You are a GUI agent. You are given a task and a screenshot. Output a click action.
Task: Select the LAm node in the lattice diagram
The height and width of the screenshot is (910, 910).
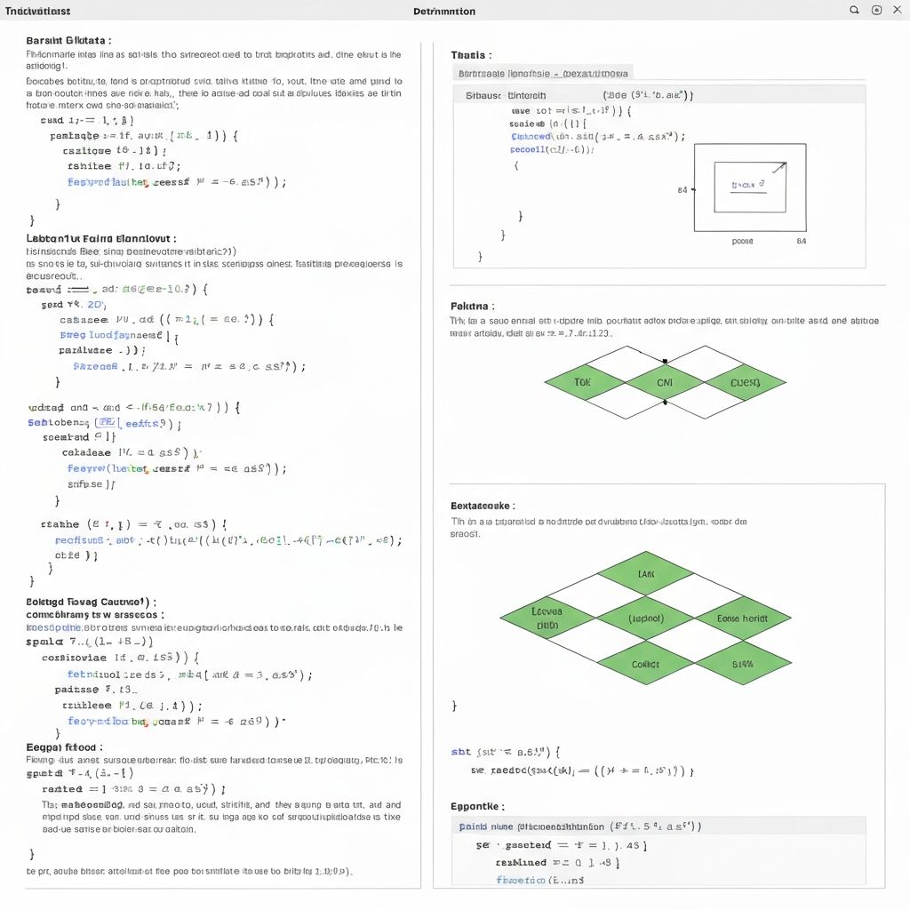click(646, 573)
